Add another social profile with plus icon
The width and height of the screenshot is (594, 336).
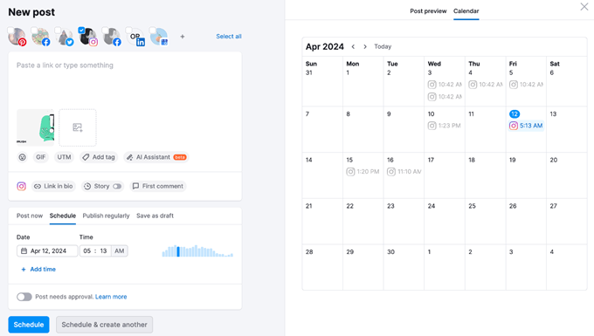183,37
